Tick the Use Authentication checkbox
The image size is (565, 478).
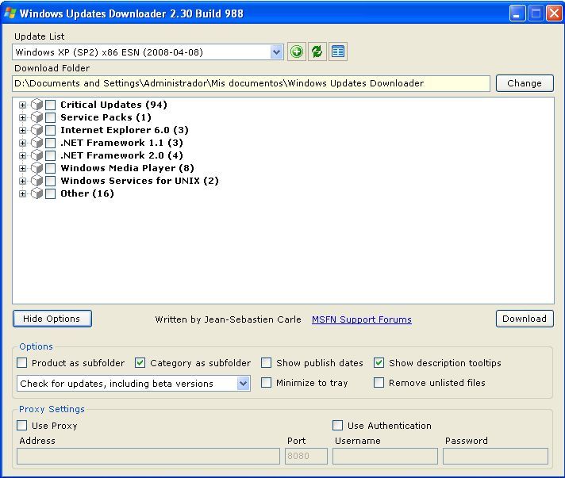coord(337,426)
